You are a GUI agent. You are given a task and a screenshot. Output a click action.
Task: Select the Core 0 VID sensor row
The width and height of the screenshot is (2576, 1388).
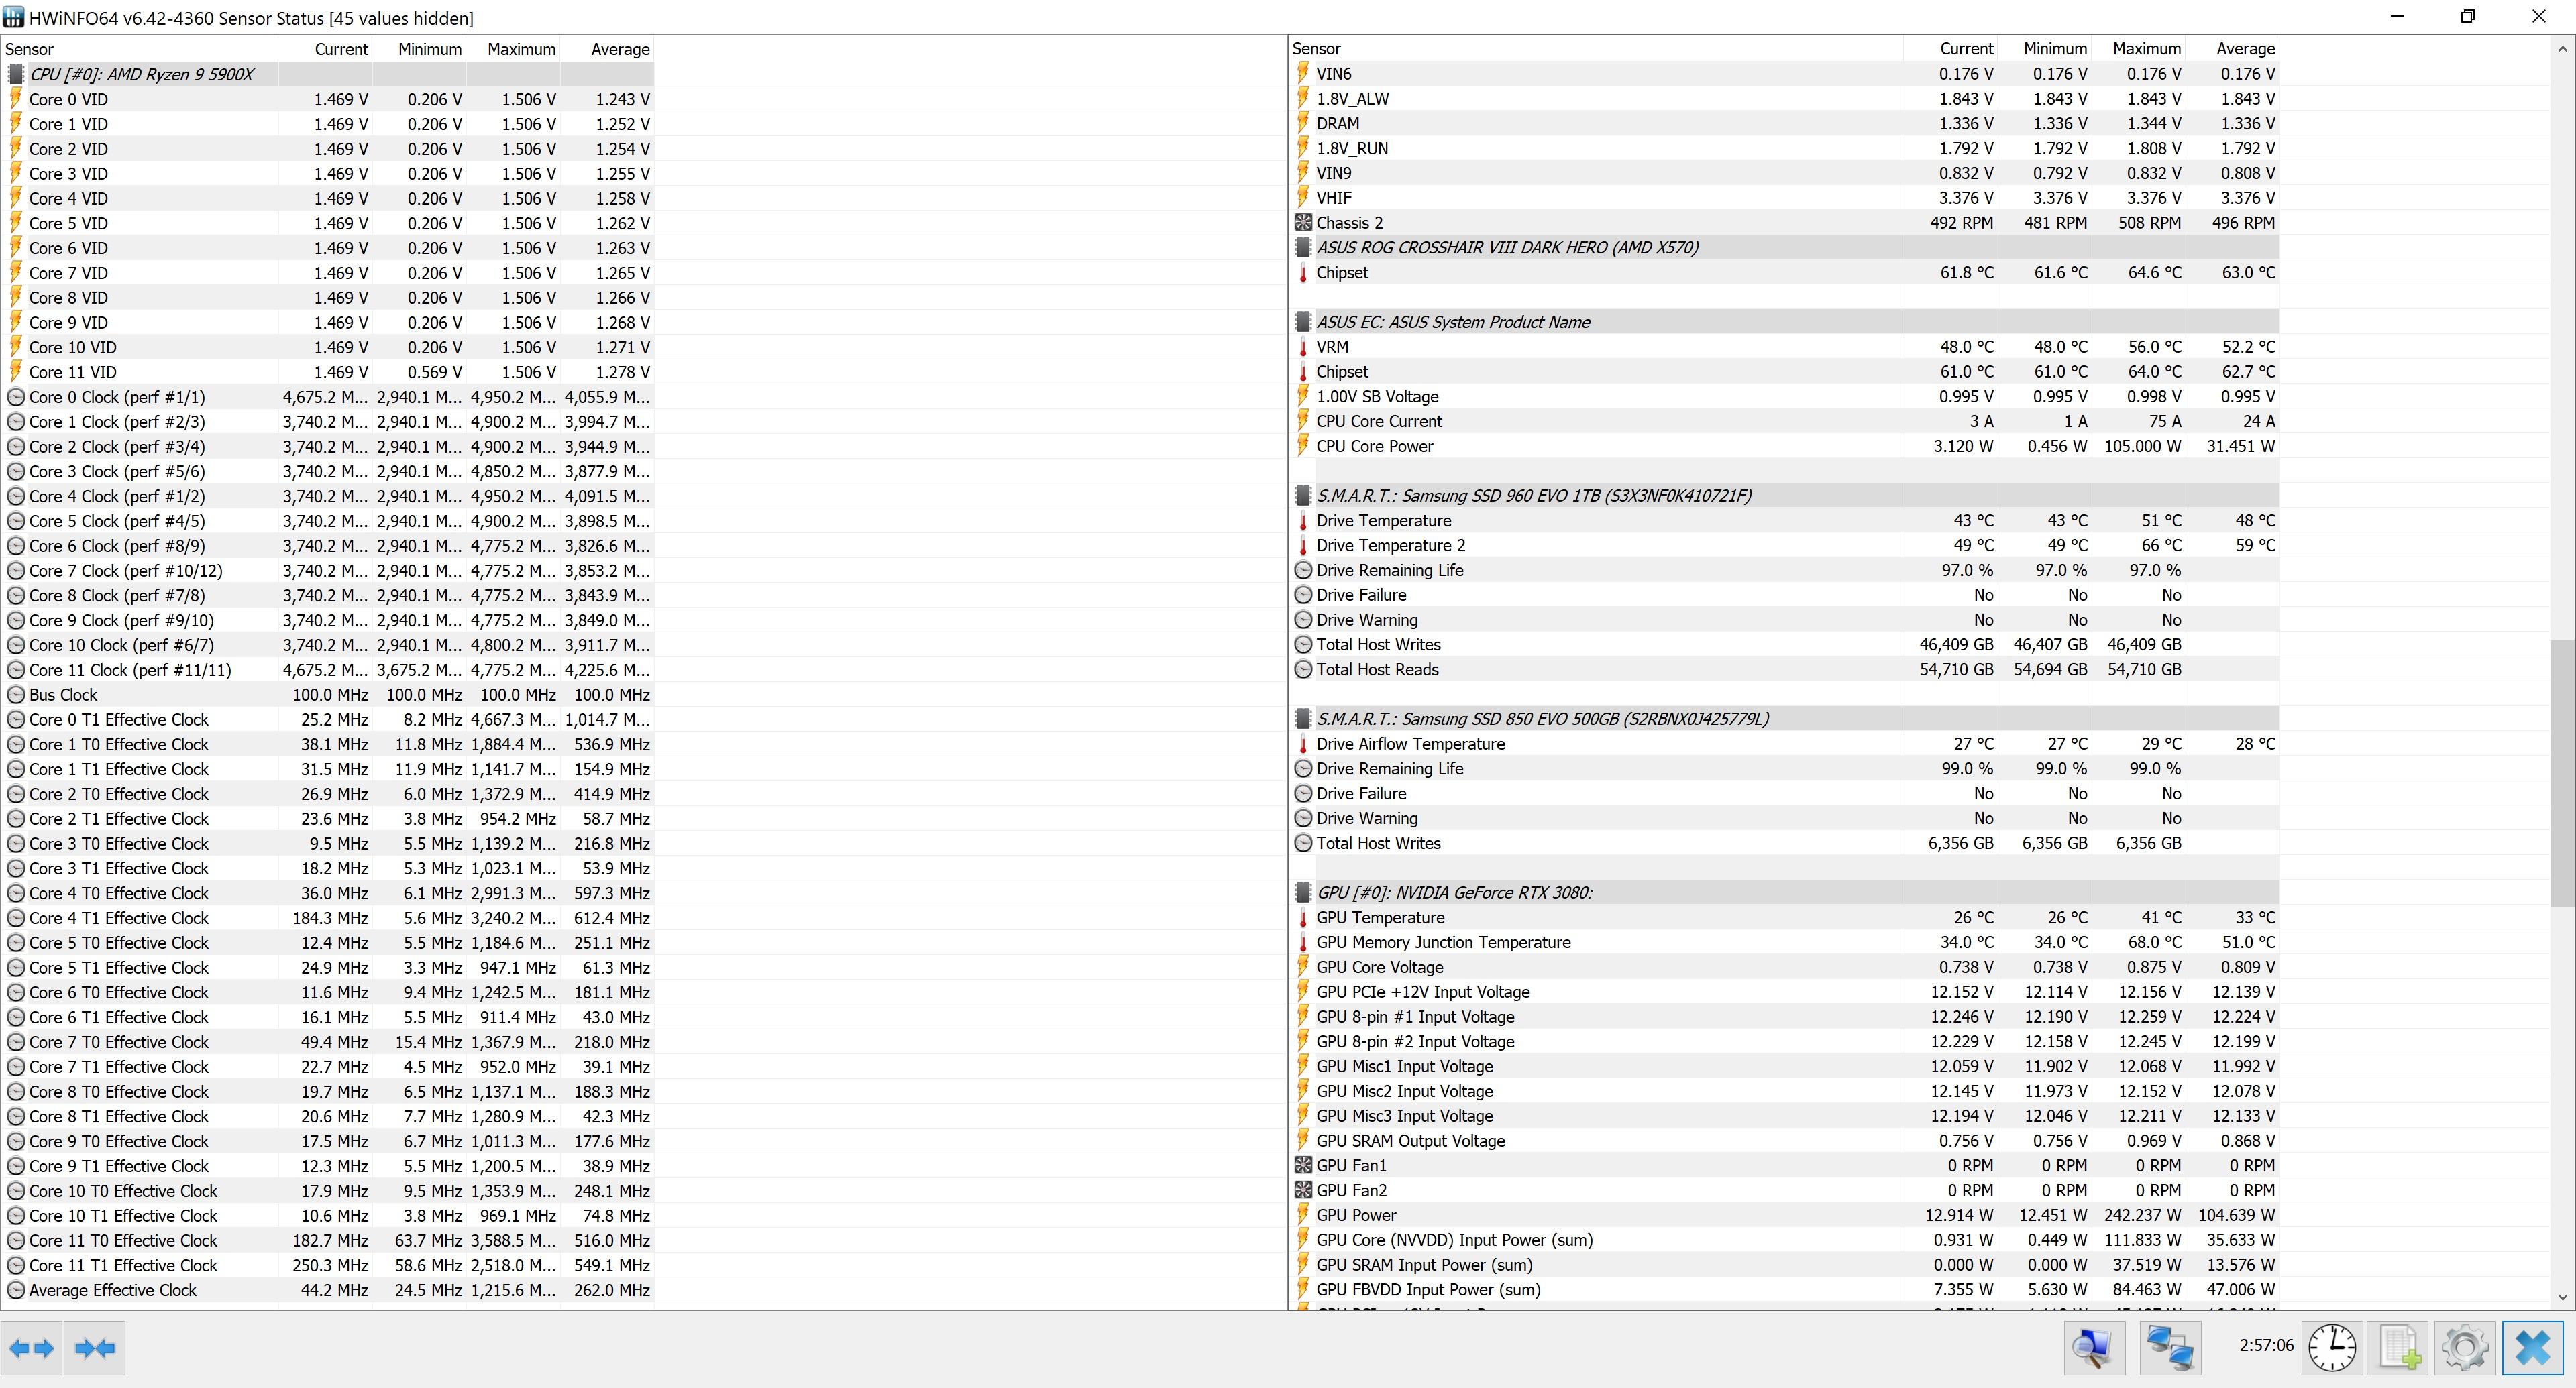tap(68, 99)
